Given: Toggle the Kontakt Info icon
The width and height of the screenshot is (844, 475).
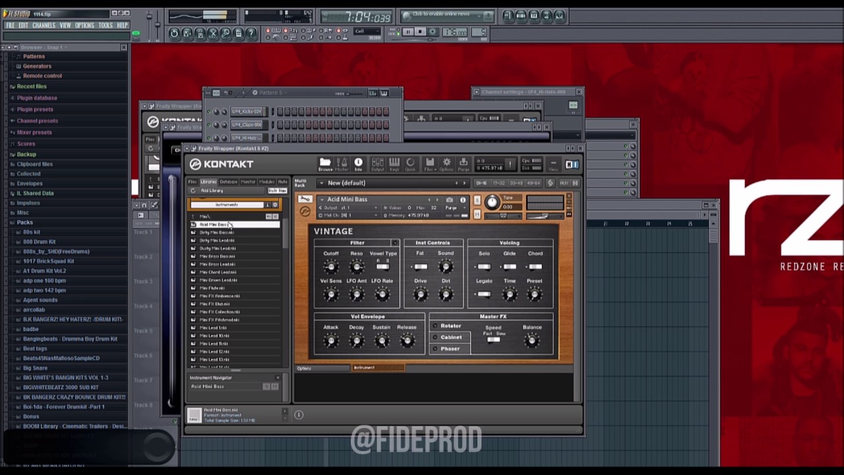Looking at the screenshot, I should click(358, 163).
